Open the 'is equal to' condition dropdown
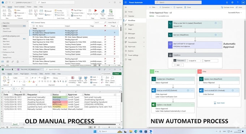This screenshot has width=246, height=134. 195,61
